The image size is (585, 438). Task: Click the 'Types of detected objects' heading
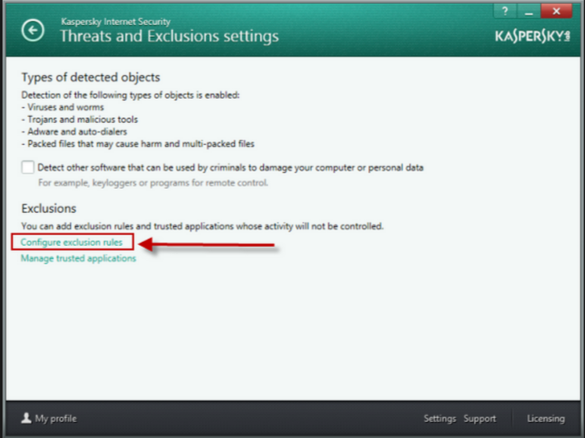coord(91,77)
